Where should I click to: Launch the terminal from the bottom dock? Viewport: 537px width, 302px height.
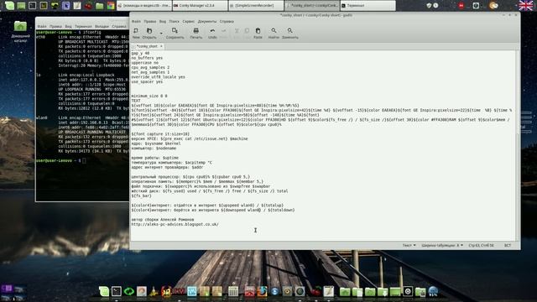point(117,291)
